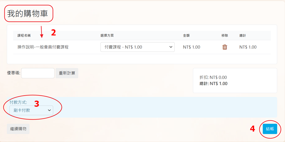
Task: Click the 我的購物車 page title
Action: [x=28, y=13]
